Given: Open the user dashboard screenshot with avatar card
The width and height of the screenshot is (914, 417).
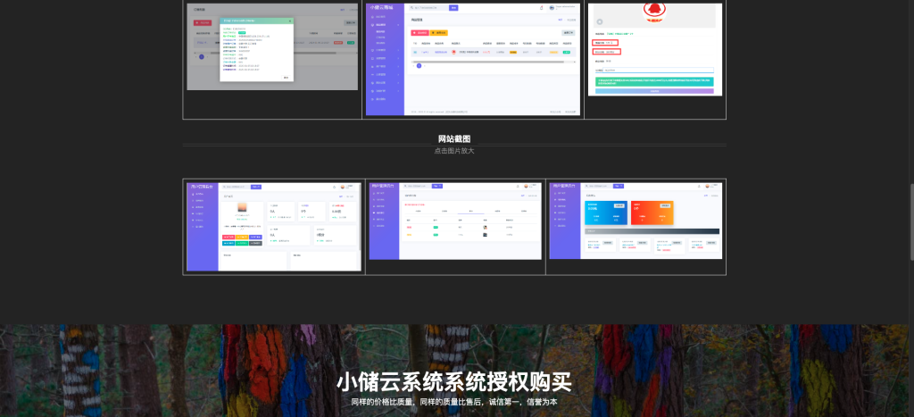Looking at the screenshot, I should 274,227.
